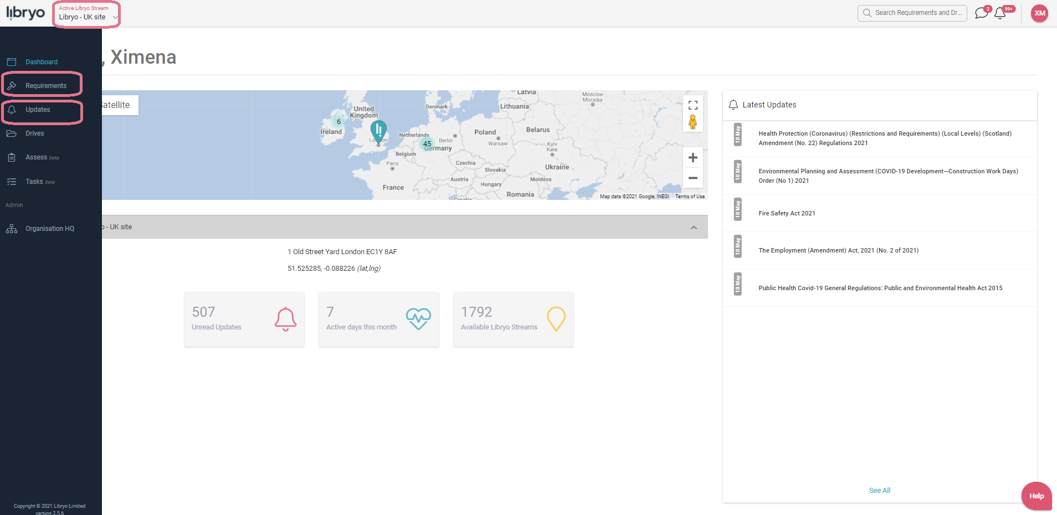Click the Requirements gavel icon
1057x515 pixels.
(x=12, y=86)
